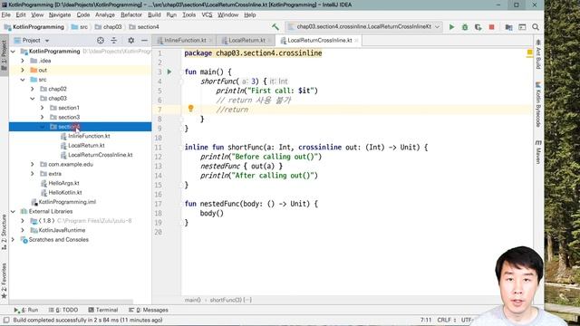
Task: Open the Run tool window button
Action: pyautogui.click(x=26, y=310)
